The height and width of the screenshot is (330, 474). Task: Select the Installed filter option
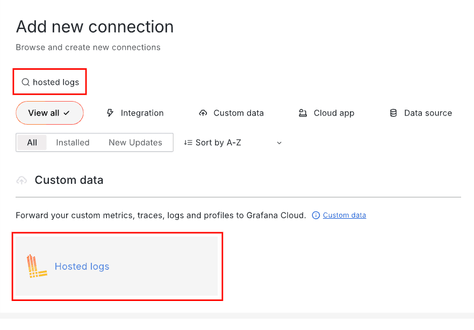(73, 142)
